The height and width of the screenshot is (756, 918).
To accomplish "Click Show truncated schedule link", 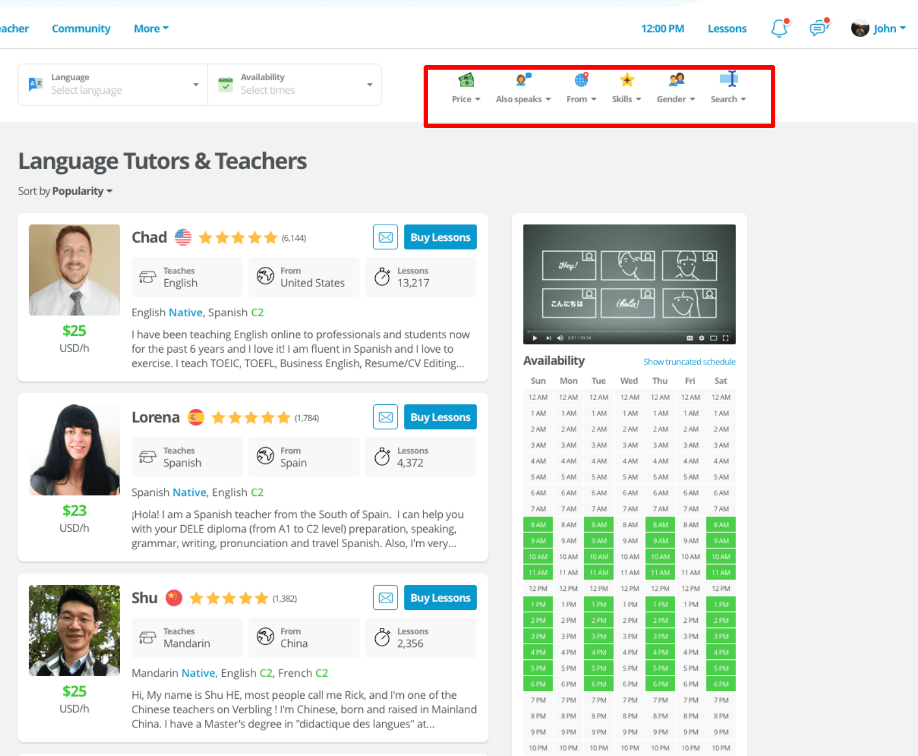I will (689, 362).
